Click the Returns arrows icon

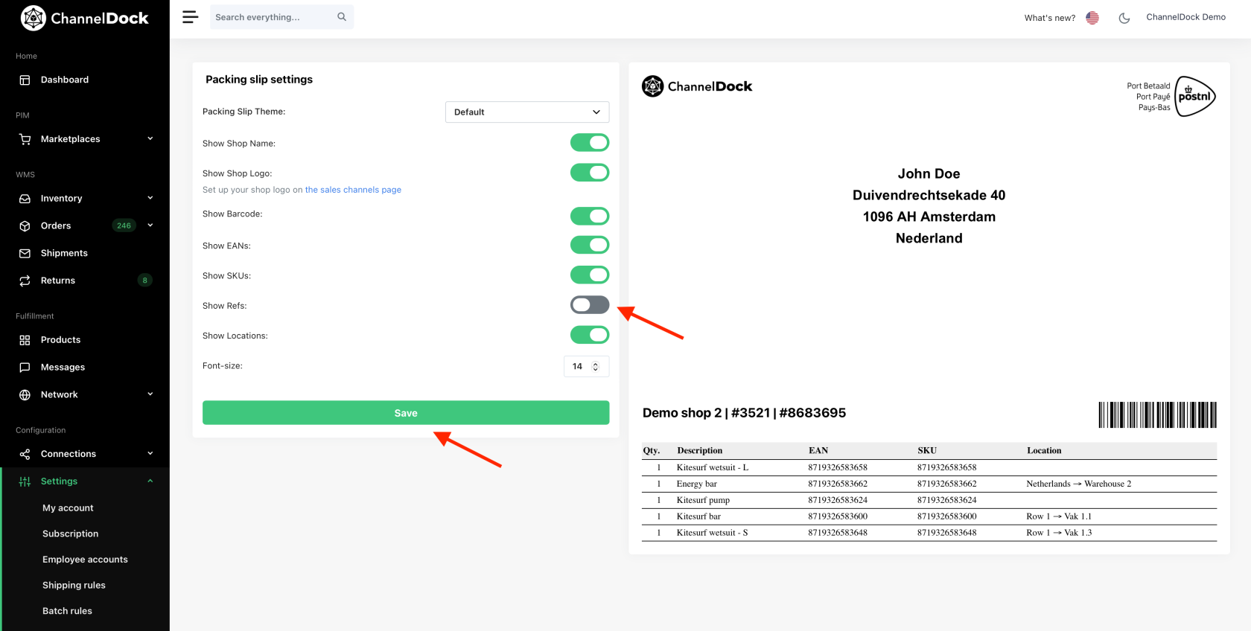[x=25, y=281]
